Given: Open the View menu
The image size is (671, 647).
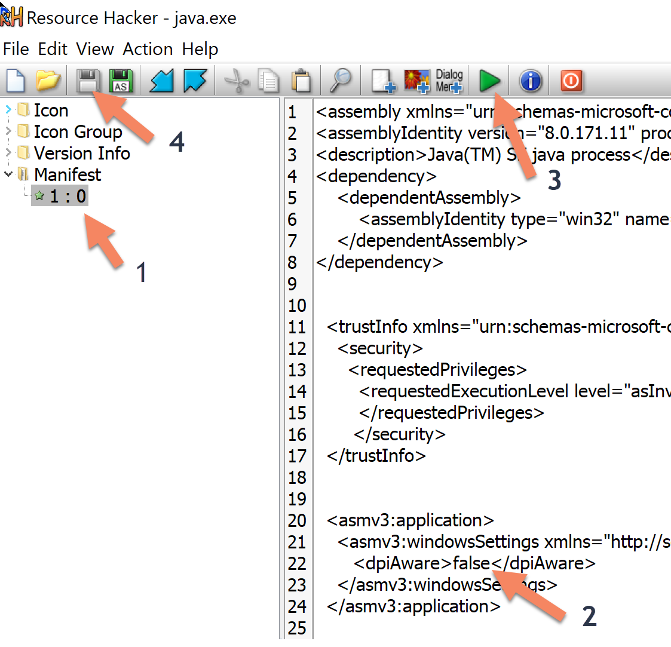Looking at the screenshot, I should point(94,49).
